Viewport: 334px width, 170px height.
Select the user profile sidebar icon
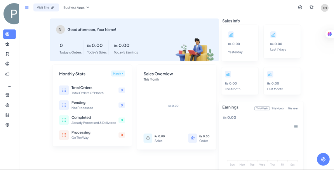7,64
